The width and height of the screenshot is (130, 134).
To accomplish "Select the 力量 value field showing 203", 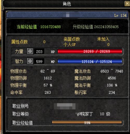I will pyautogui.click(x=40, y=51).
